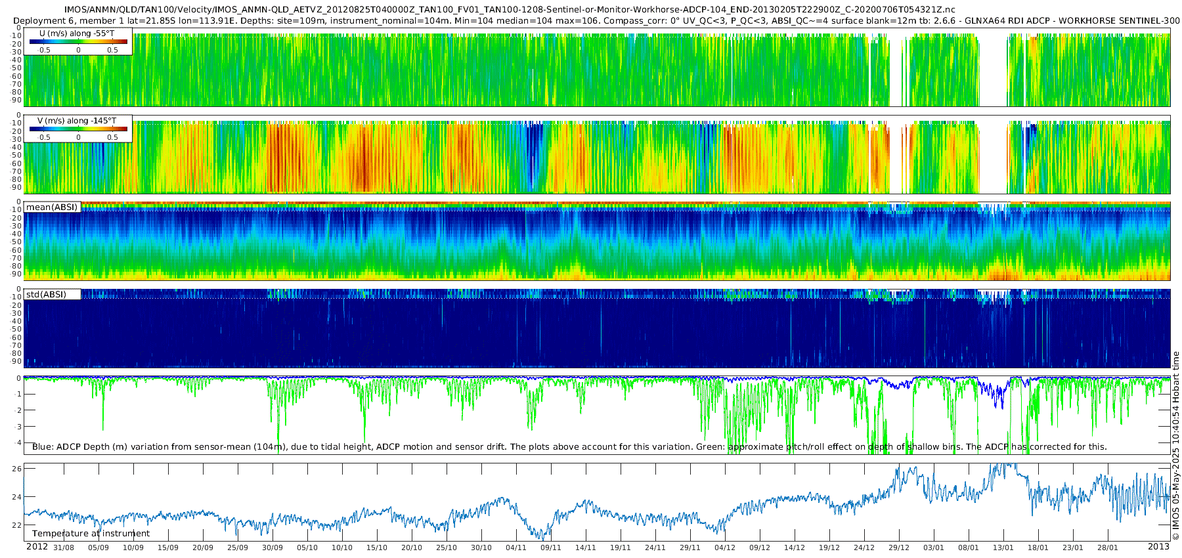1182x558 pixels.
Task: Click the 13/01 date tick label
Action: (x=1003, y=547)
